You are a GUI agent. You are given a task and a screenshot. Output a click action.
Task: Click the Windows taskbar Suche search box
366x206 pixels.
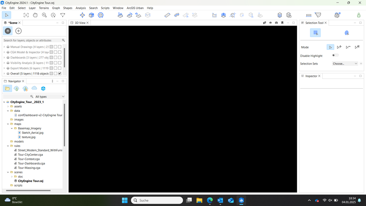click(x=157, y=201)
